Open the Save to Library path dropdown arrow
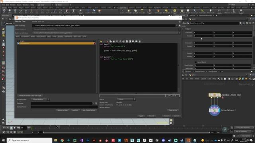 coord(177,25)
